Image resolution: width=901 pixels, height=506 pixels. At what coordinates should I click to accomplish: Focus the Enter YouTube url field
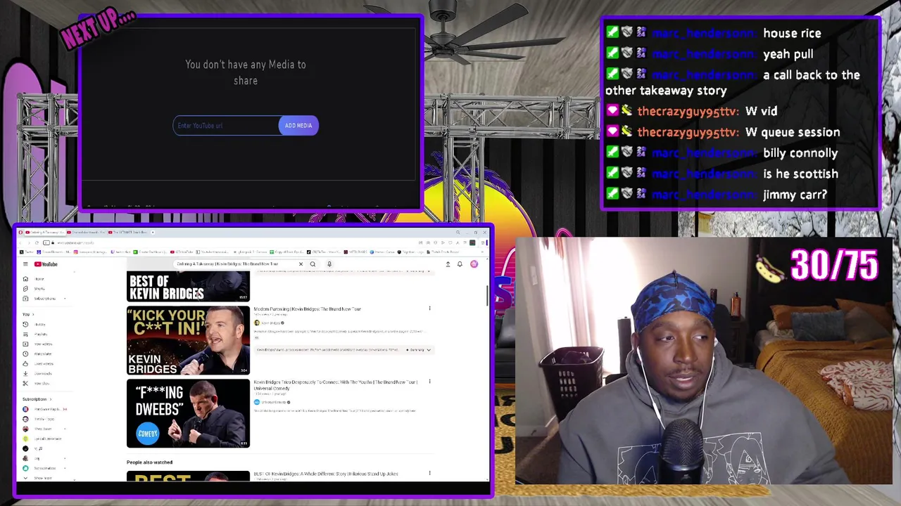pyautogui.click(x=226, y=126)
